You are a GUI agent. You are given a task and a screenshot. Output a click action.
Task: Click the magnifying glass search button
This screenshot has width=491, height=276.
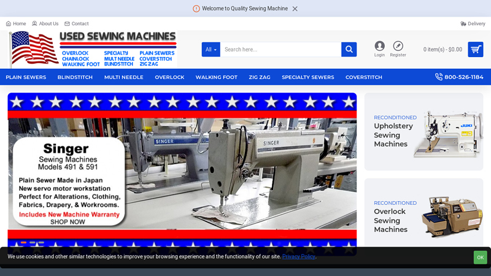[349, 50]
